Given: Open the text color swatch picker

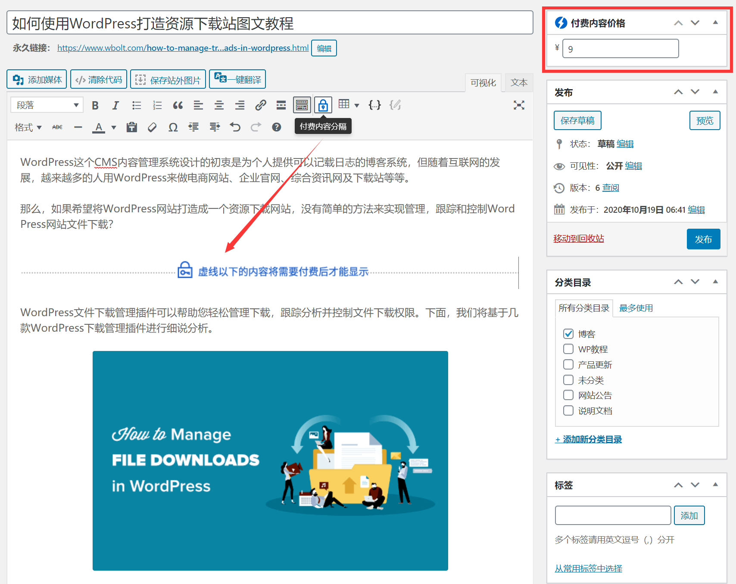Looking at the screenshot, I should [113, 127].
